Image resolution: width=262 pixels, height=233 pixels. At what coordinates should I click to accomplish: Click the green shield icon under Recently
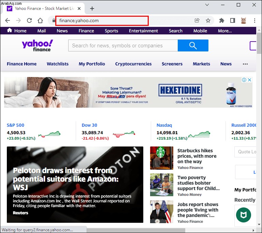tap(244, 215)
